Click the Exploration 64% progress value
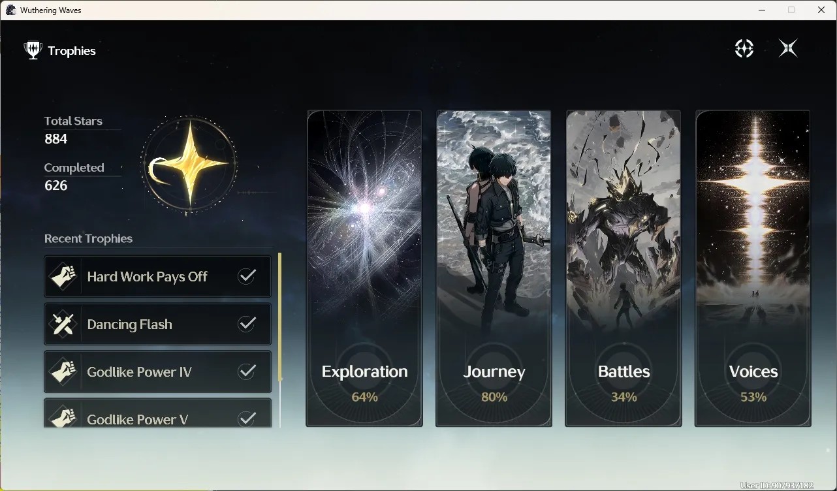 click(x=364, y=397)
